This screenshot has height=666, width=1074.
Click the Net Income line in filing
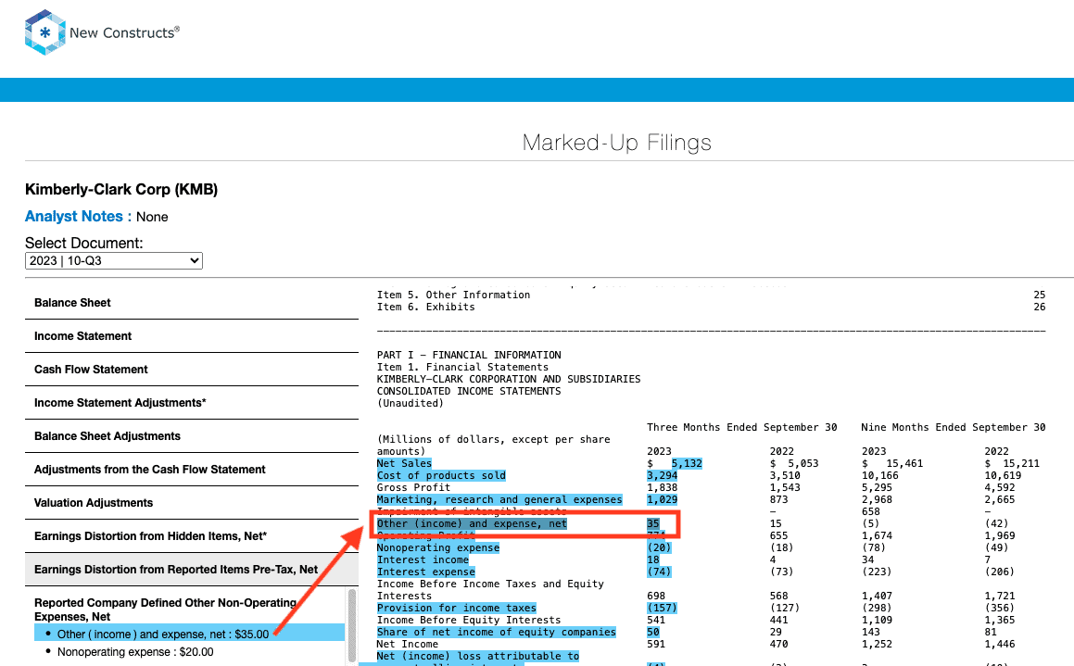coord(408,644)
